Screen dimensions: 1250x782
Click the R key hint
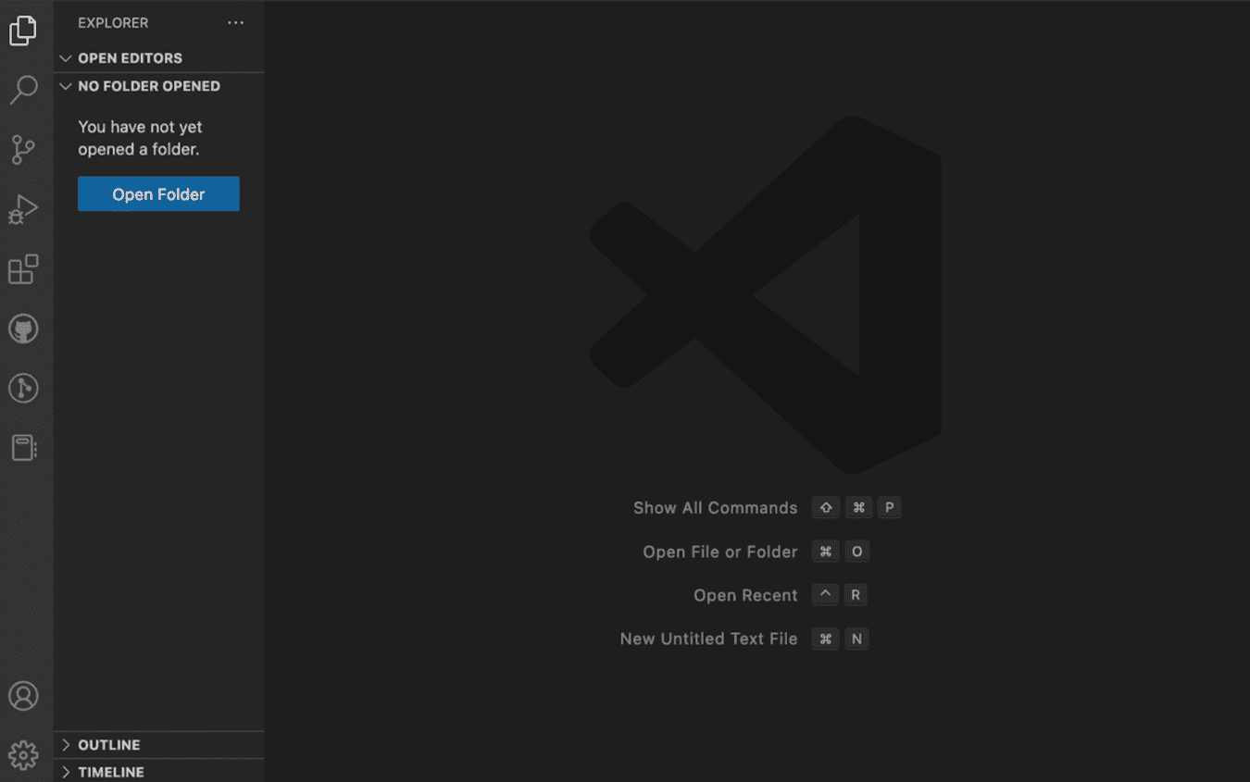tap(856, 595)
